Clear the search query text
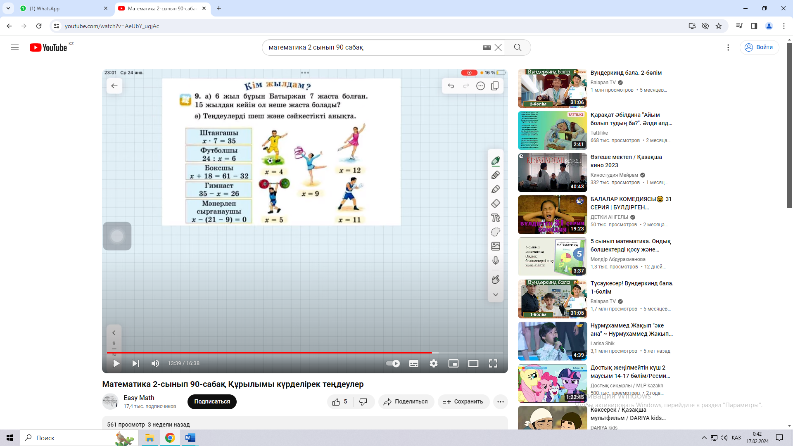The image size is (793, 446). [x=498, y=47]
